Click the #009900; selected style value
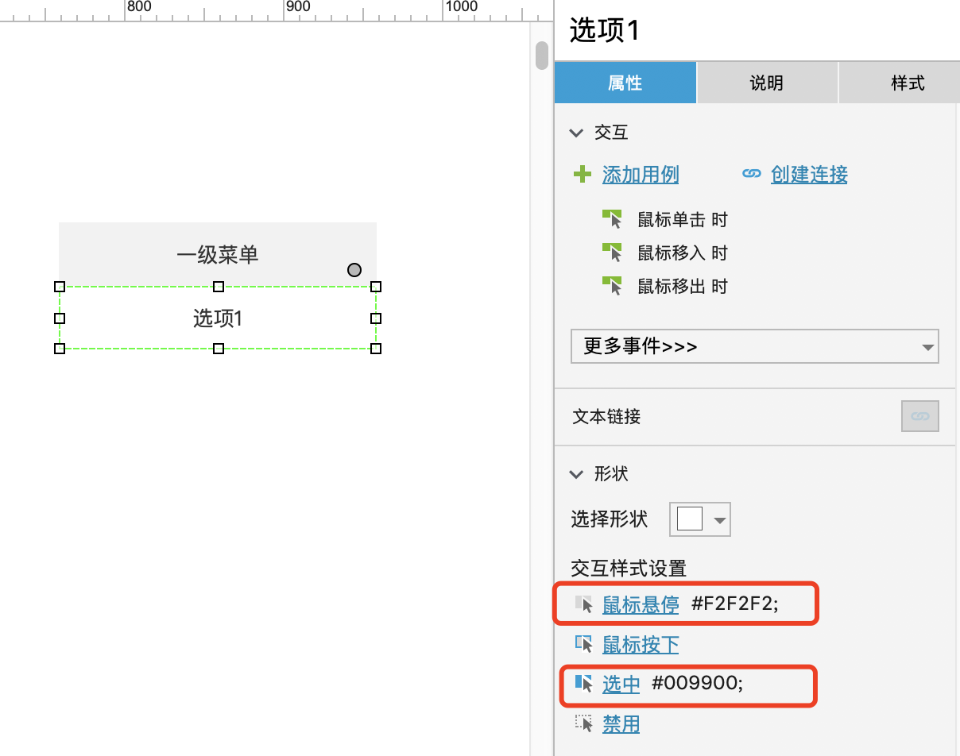960x756 pixels. (698, 684)
